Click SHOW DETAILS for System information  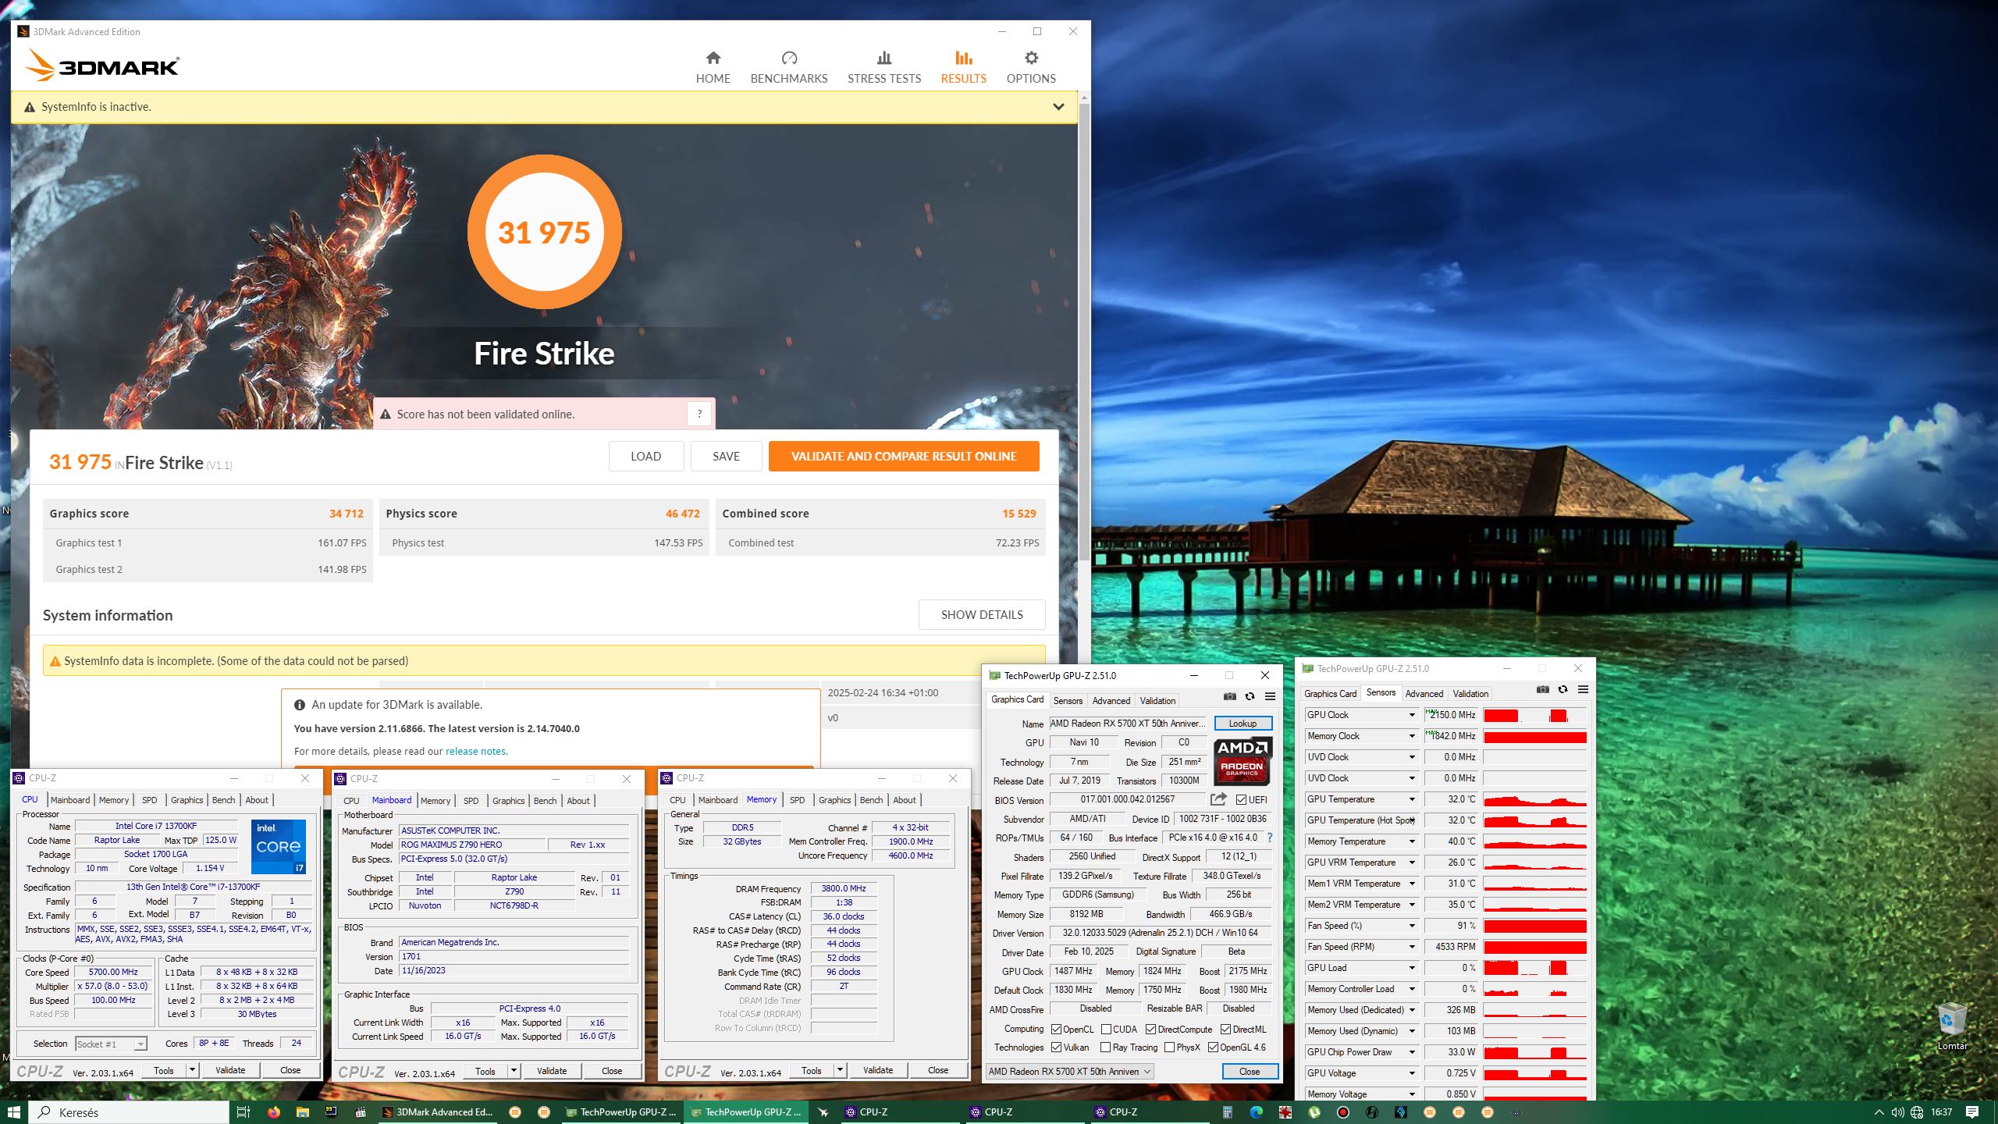tap(982, 615)
